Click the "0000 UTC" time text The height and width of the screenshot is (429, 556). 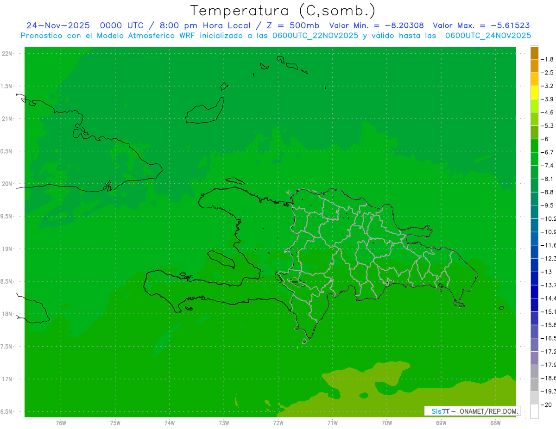click(122, 25)
